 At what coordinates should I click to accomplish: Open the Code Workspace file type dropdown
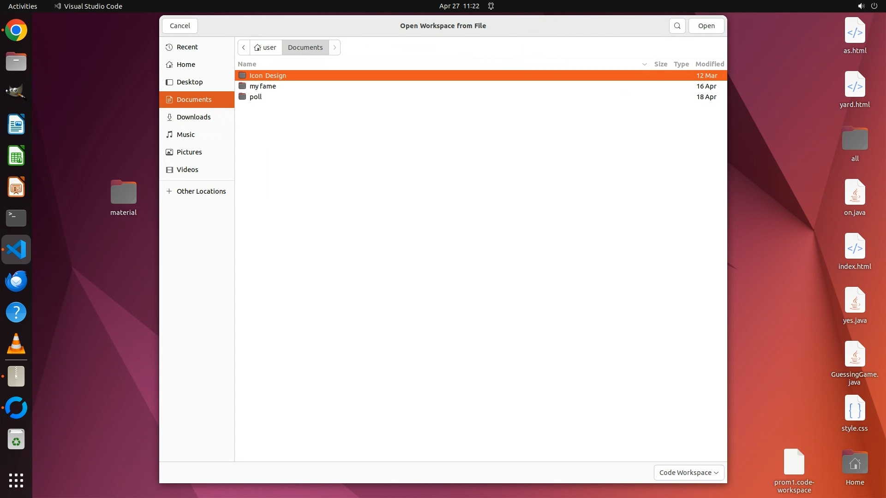[x=688, y=473]
